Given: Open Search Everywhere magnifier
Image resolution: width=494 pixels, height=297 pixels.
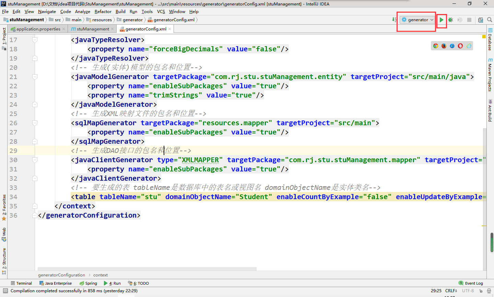Looking at the screenshot, I should 490,20.
